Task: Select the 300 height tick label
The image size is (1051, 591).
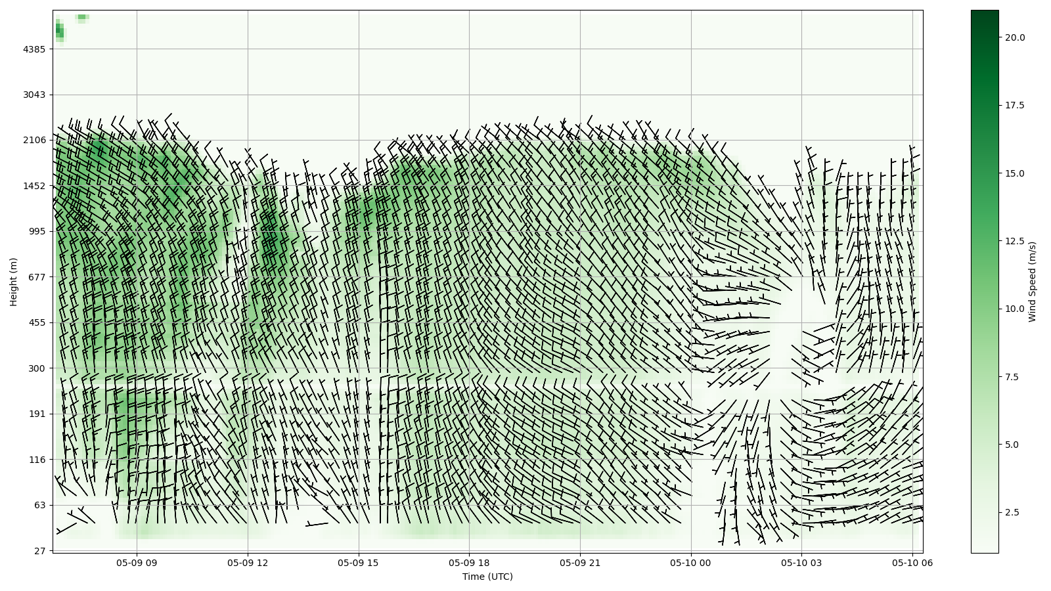Action: (x=37, y=368)
